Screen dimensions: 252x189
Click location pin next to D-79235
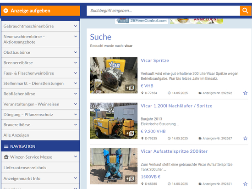pyautogui.click(x=142, y=139)
